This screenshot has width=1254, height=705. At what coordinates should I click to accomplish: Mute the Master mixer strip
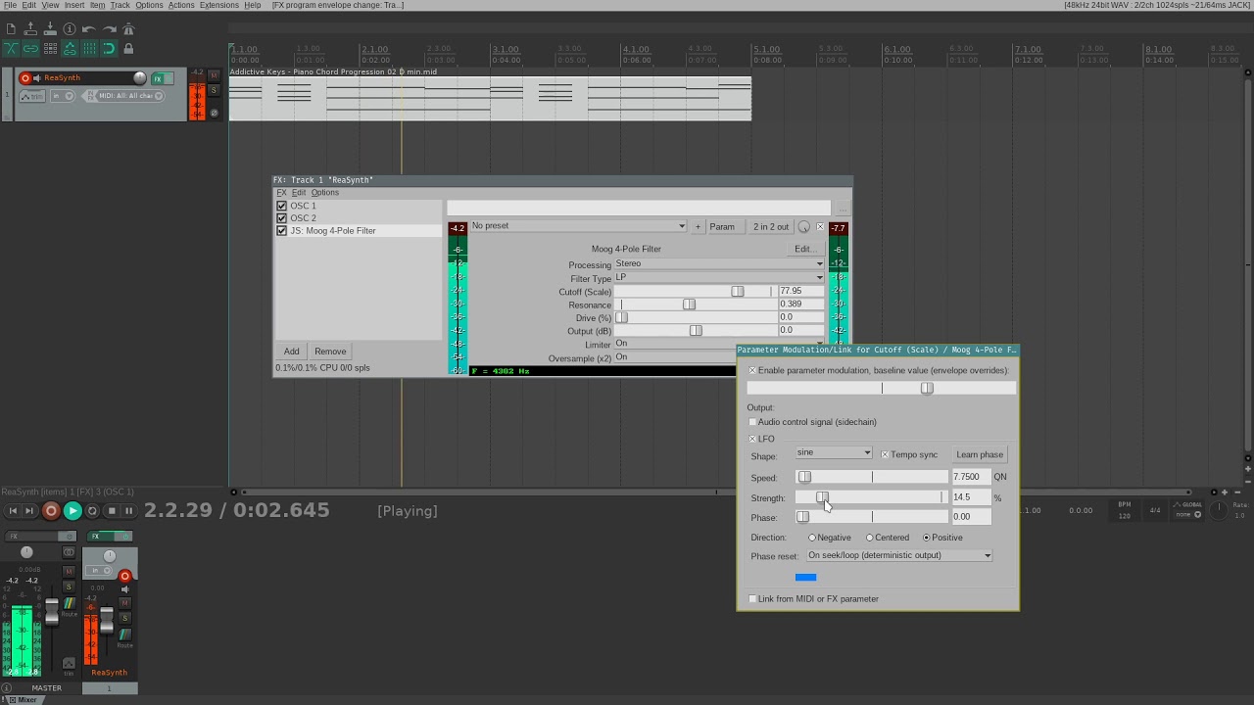[x=69, y=571]
